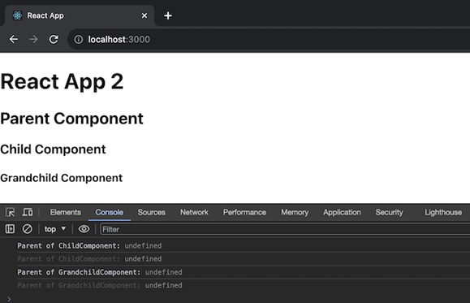Click the 'Child Component' heading

(x=53, y=149)
